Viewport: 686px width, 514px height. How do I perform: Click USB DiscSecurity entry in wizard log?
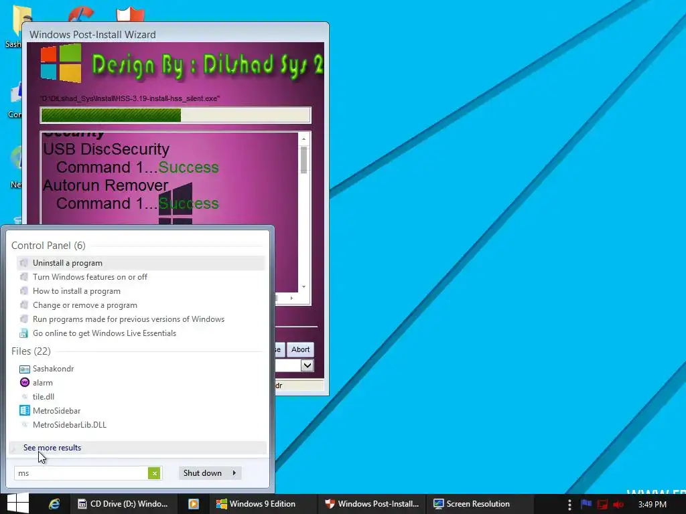pos(107,149)
